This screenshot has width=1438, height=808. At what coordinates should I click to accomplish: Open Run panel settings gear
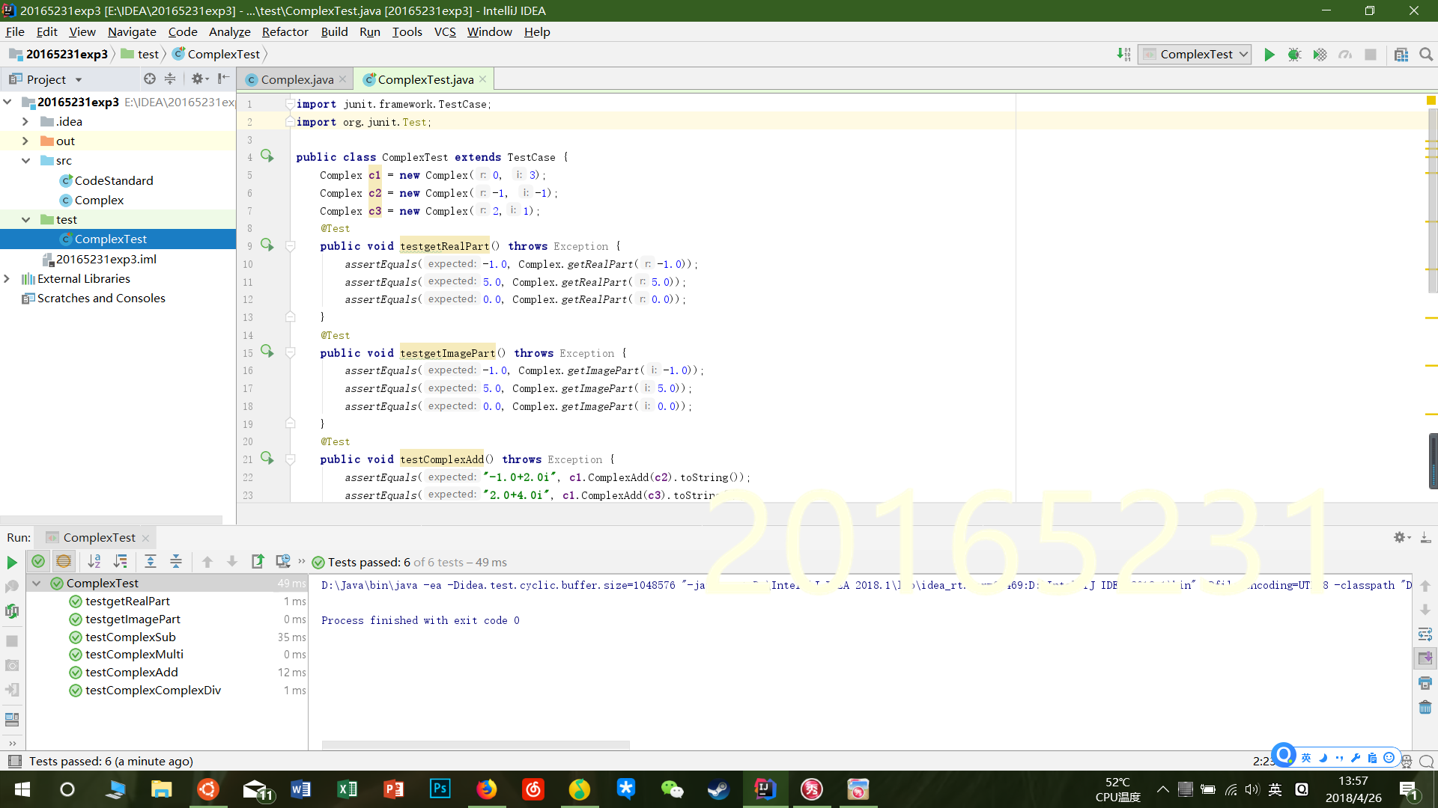[x=1401, y=538]
